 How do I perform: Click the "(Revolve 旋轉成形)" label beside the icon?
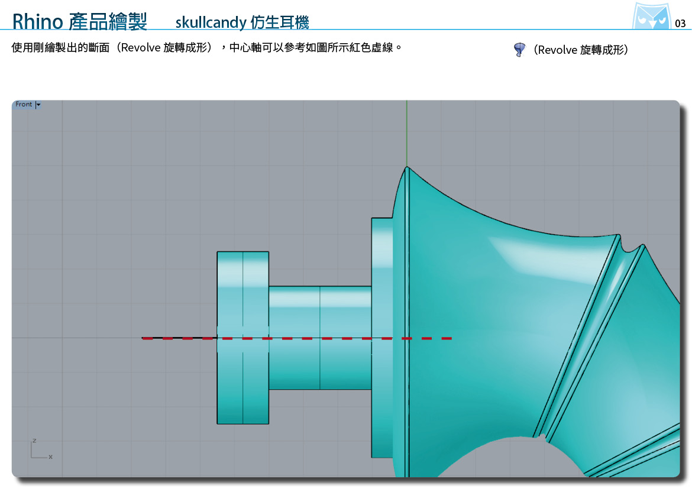coord(580,50)
